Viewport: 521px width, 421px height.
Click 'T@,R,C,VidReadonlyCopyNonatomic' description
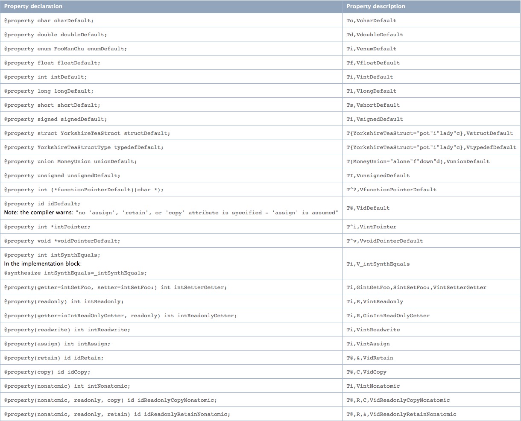(x=398, y=400)
